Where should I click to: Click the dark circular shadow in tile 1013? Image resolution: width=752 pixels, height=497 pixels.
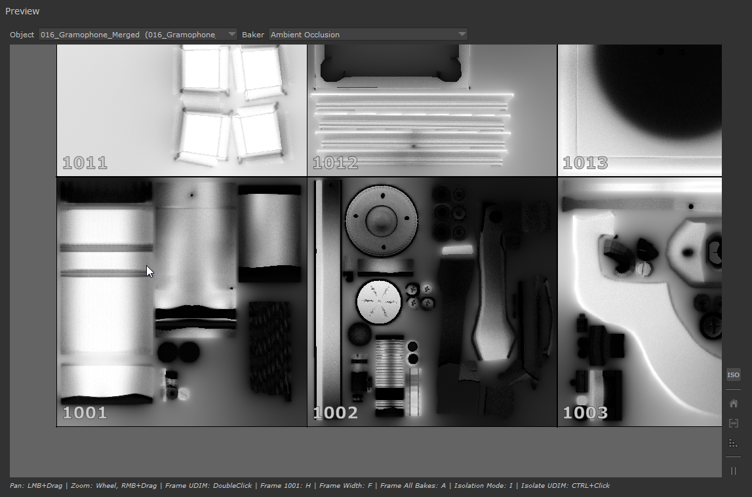click(x=649, y=85)
